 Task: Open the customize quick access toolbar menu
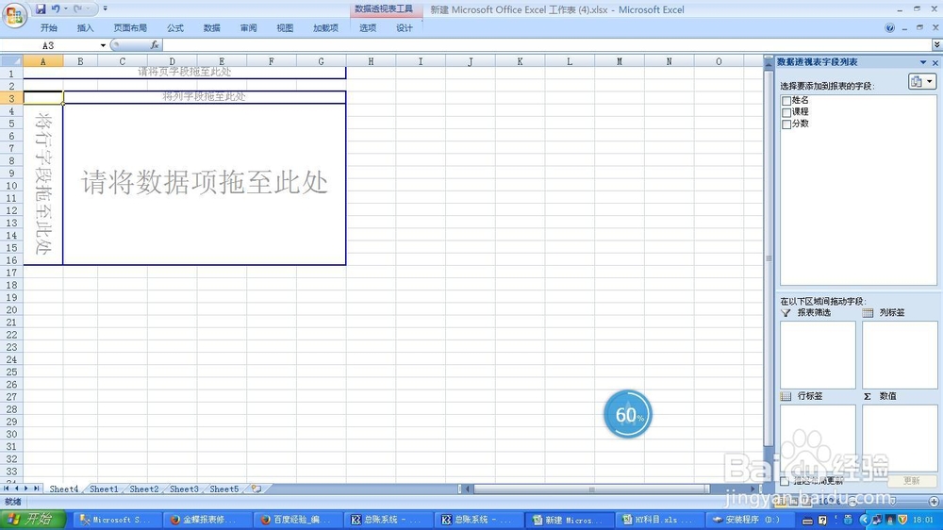(x=106, y=9)
